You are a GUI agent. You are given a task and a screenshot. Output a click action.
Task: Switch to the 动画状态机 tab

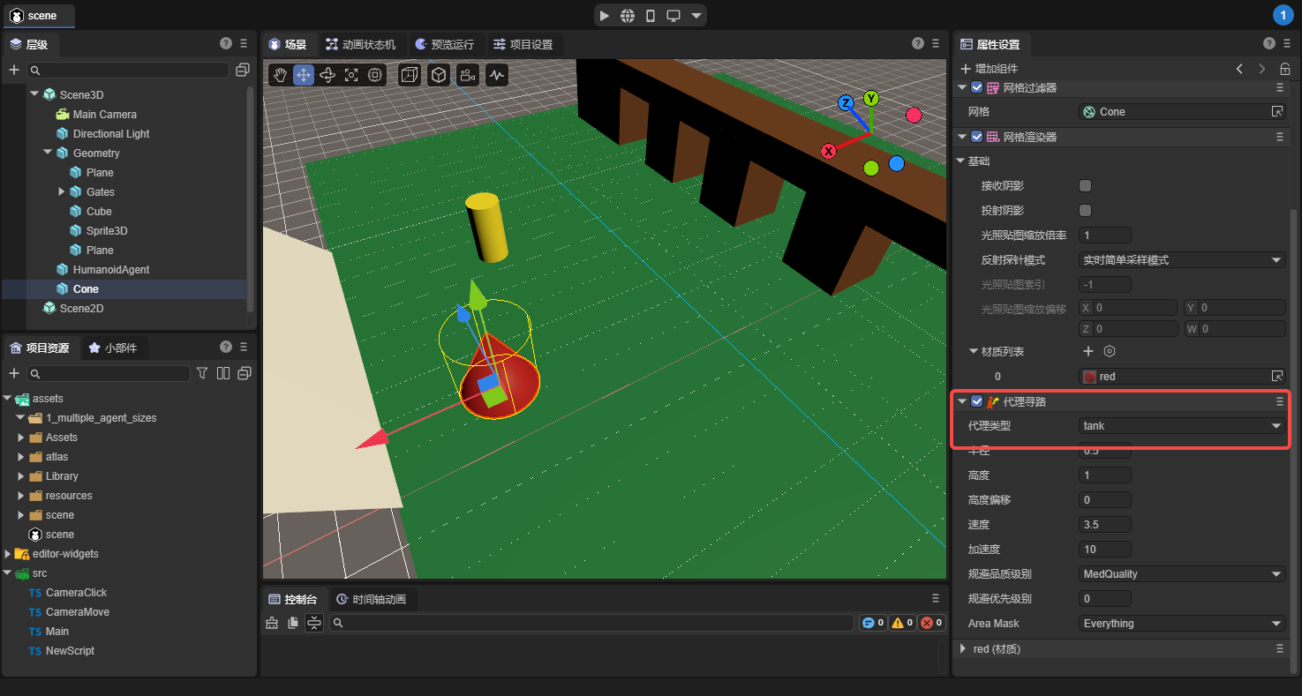click(360, 44)
